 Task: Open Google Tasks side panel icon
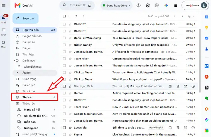click(x=206, y=38)
